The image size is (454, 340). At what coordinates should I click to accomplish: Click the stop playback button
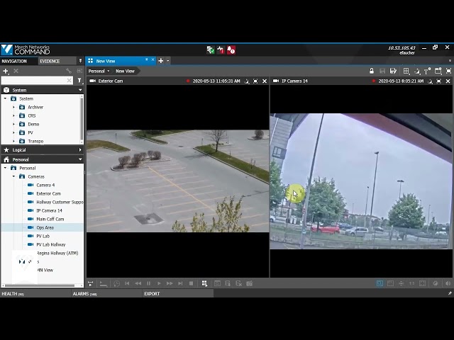191,283
